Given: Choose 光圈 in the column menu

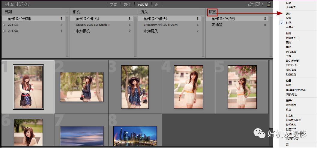Looking at the screenshot, I should point(289,56).
